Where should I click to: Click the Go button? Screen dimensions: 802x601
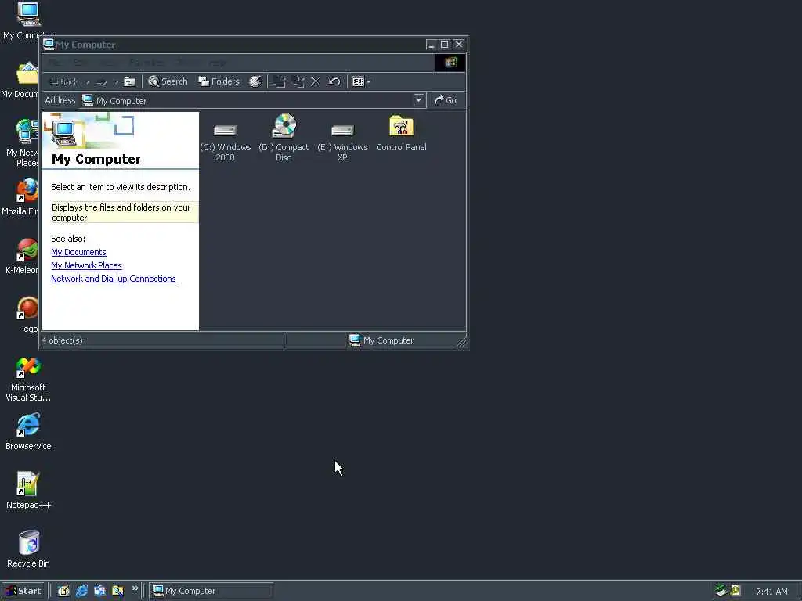tap(446, 100)
